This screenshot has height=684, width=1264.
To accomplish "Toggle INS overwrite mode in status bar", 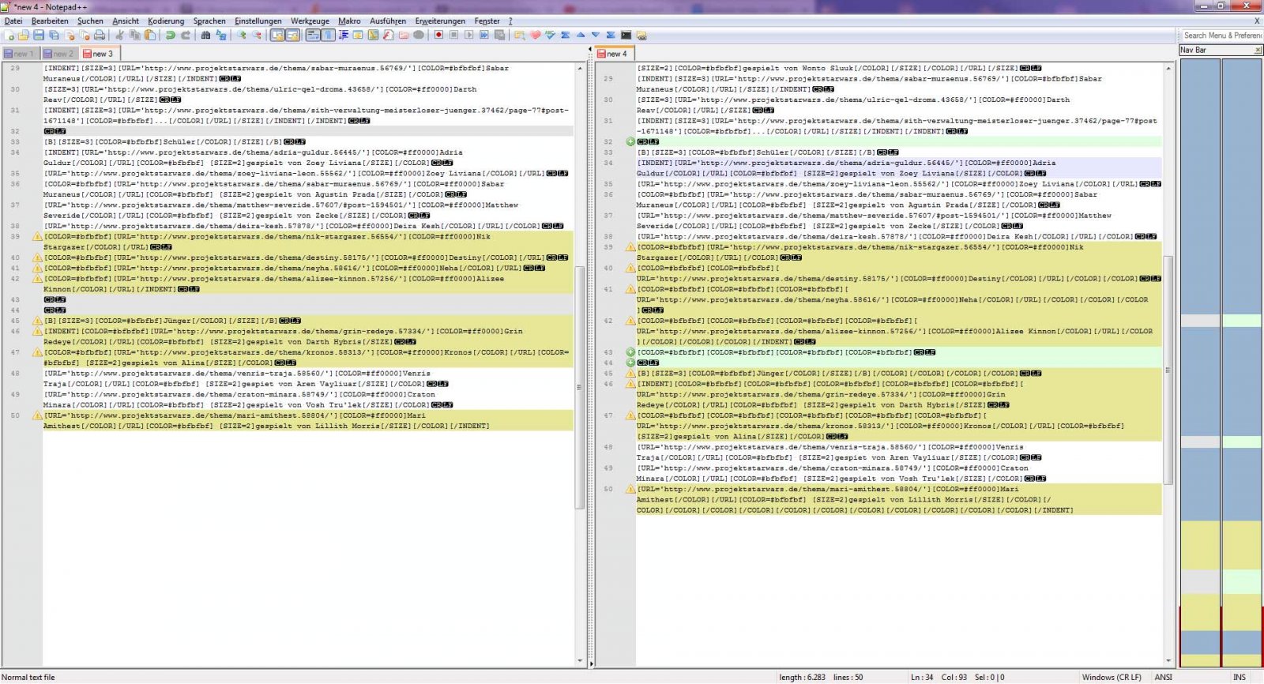I will tap(1240, 677).
